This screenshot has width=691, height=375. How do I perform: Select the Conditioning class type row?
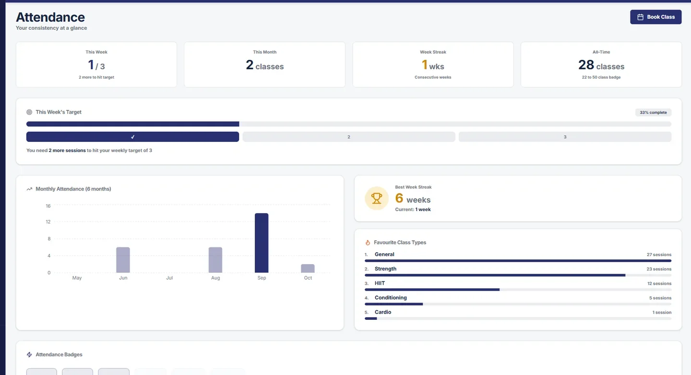(518, 300)
